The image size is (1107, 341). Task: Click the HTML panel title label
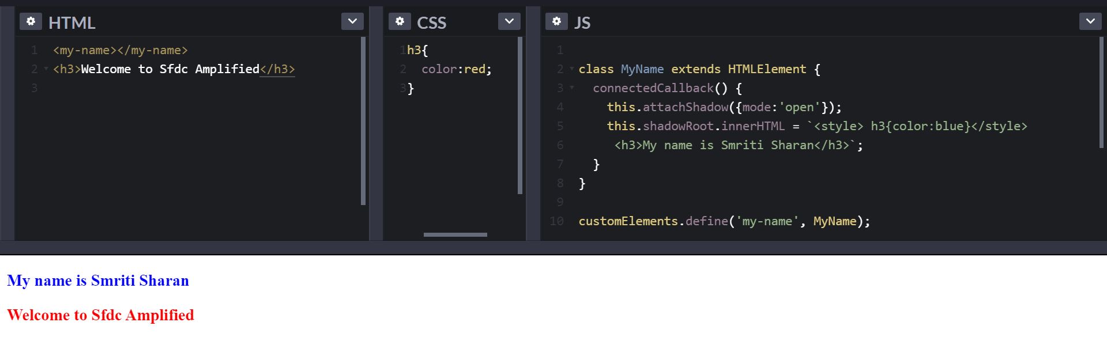(x=71, y=22)
